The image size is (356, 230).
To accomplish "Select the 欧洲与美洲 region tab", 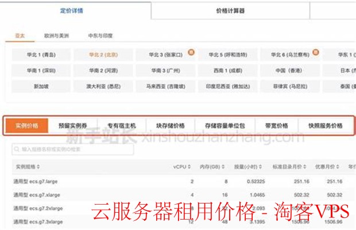I will pyautogui.click(x=56, y=36).
